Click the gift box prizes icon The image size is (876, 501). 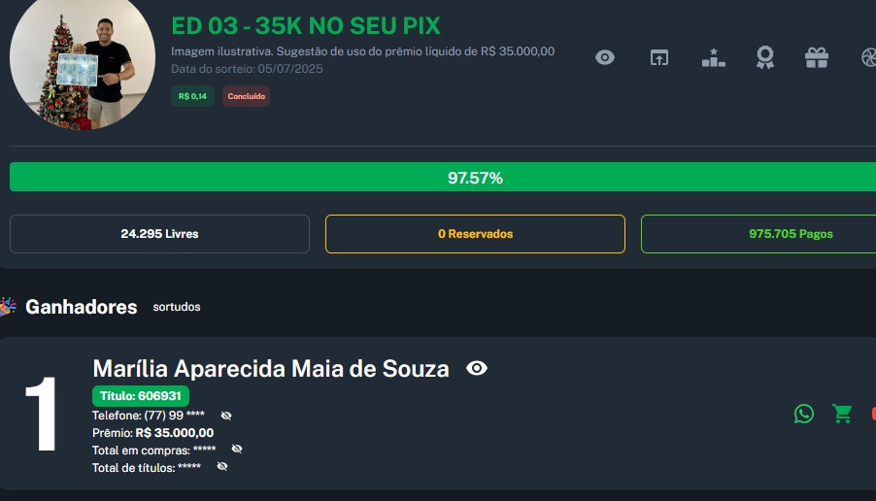click(817, 57)
